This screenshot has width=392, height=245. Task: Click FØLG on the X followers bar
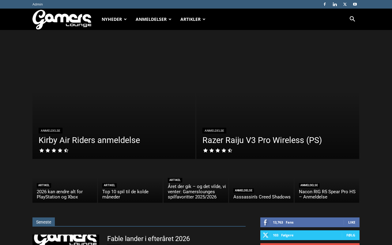351,235
